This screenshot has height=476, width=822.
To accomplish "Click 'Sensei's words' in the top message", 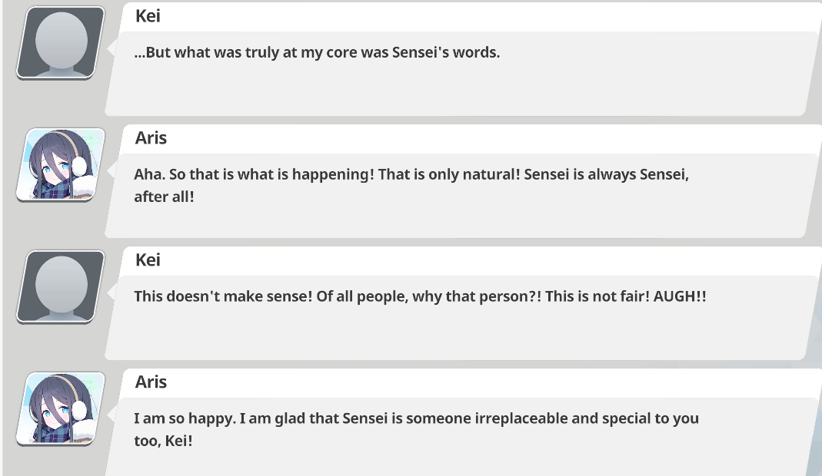I will 446,52.
